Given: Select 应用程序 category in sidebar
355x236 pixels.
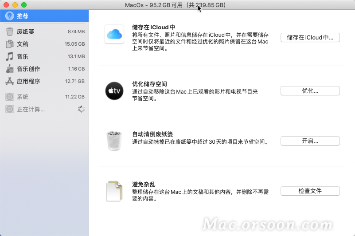Looking at the screenshot, I should click(x=44, y=81).
